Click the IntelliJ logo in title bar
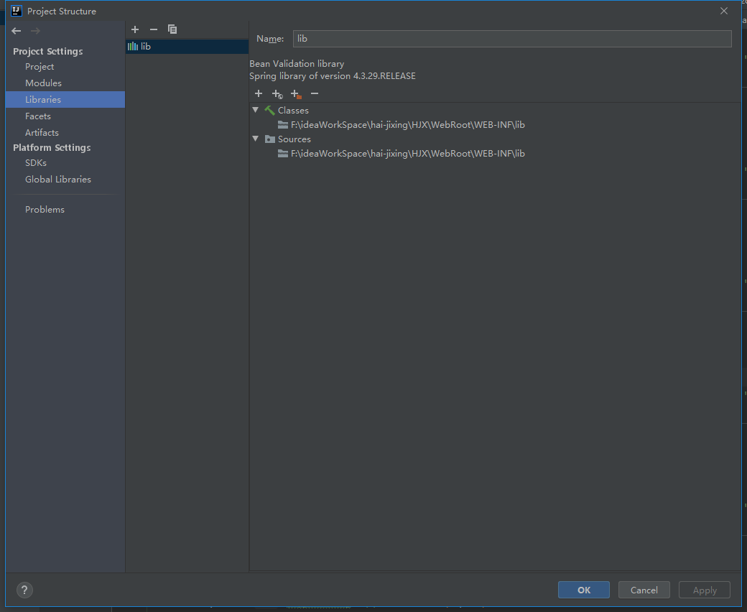 [x=17, y=11]
